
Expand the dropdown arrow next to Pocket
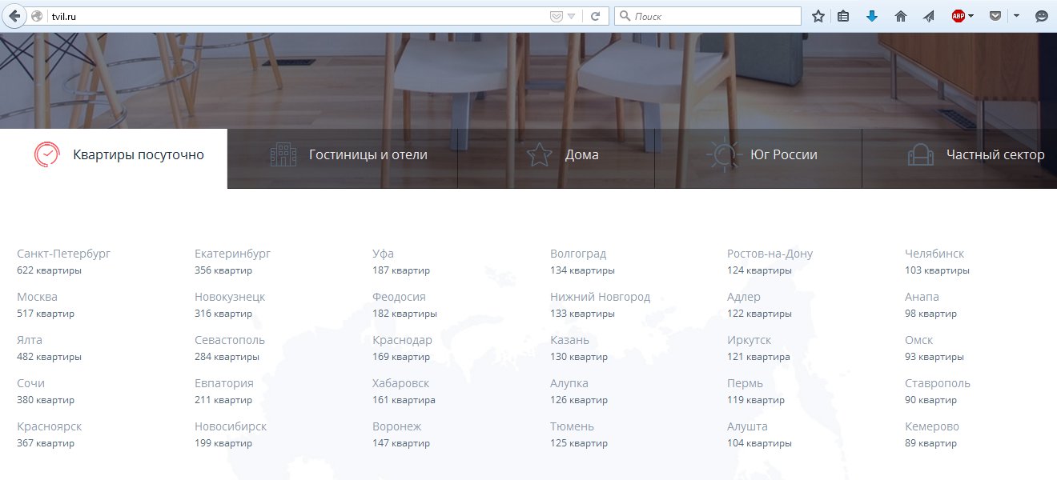point(1017,16)
